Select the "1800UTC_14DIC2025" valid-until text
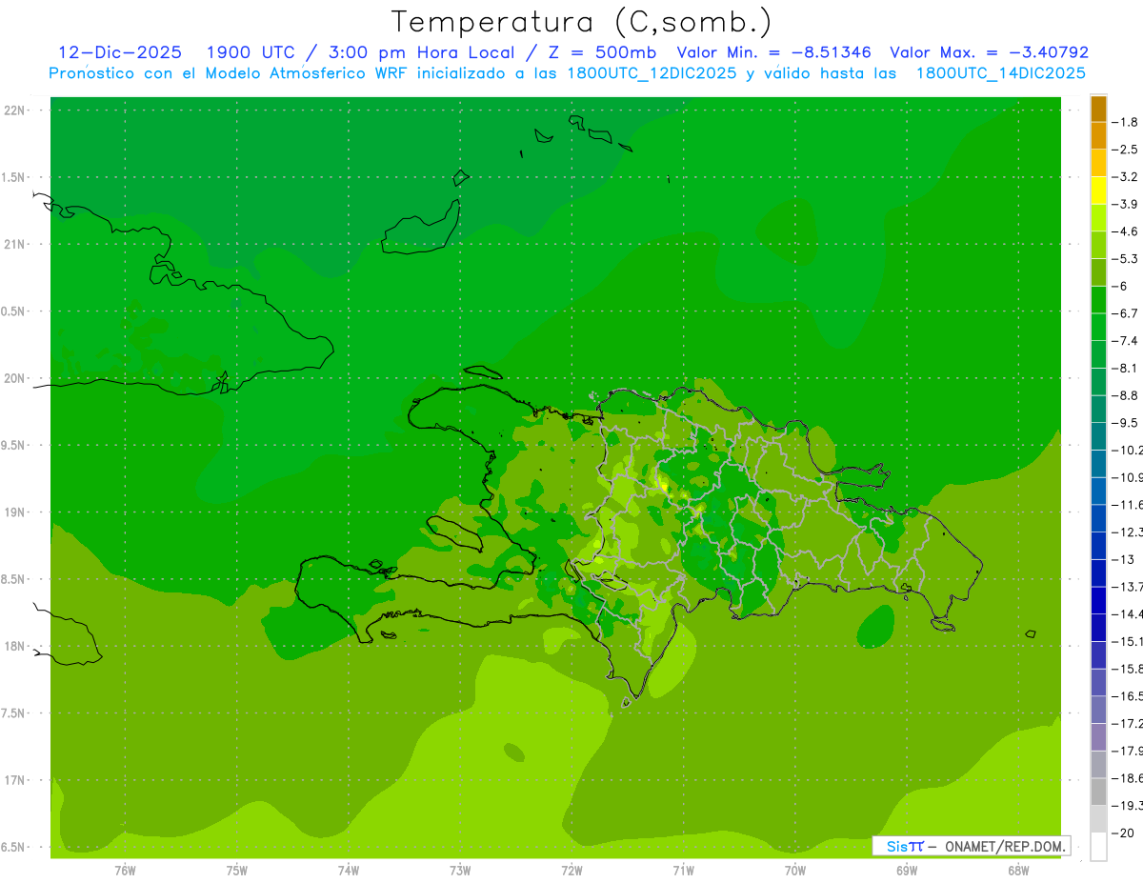This screenshot has height=883, width=1143. coord(1002,73)
